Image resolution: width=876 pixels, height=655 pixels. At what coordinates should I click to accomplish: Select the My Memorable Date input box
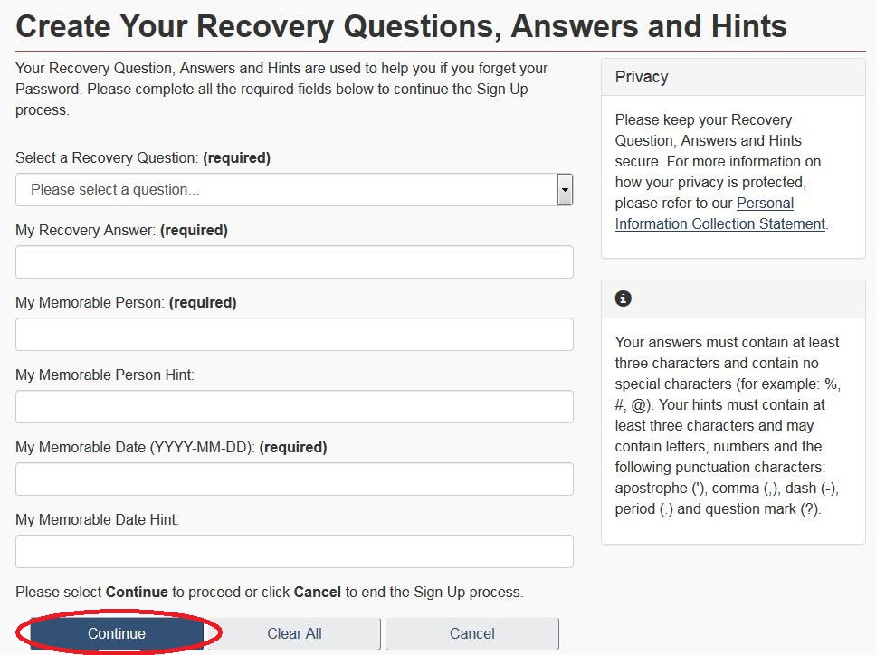tap(294, 479)
